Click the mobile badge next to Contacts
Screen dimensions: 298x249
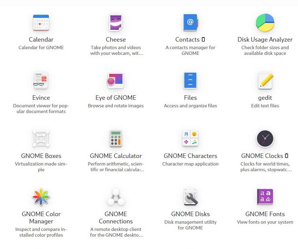click(203, 39)
